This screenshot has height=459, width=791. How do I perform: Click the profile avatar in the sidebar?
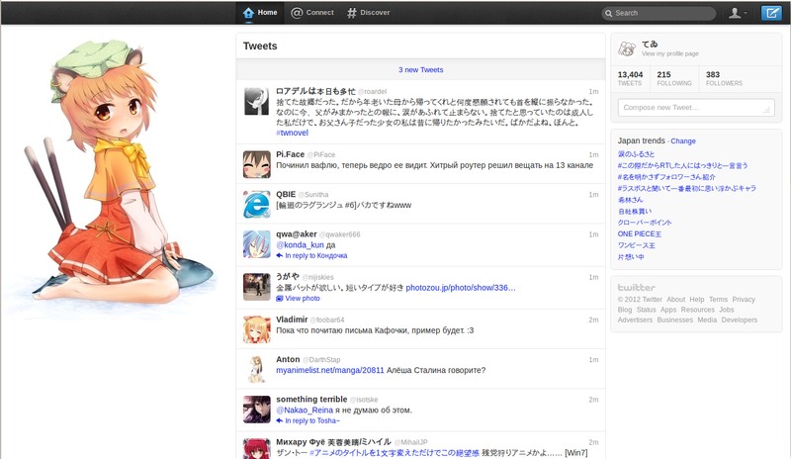pyautogui.click(x=627, y=48)
